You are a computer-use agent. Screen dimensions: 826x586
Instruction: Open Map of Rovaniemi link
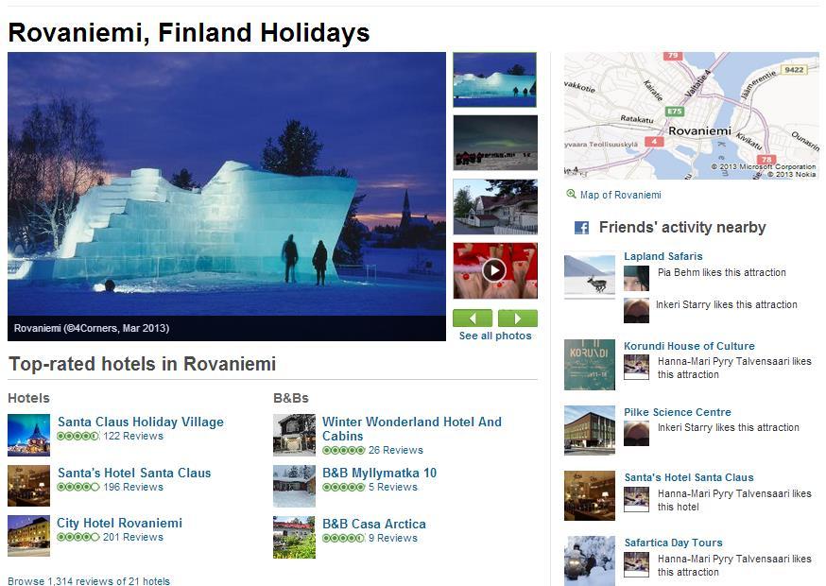pos(620,195)
